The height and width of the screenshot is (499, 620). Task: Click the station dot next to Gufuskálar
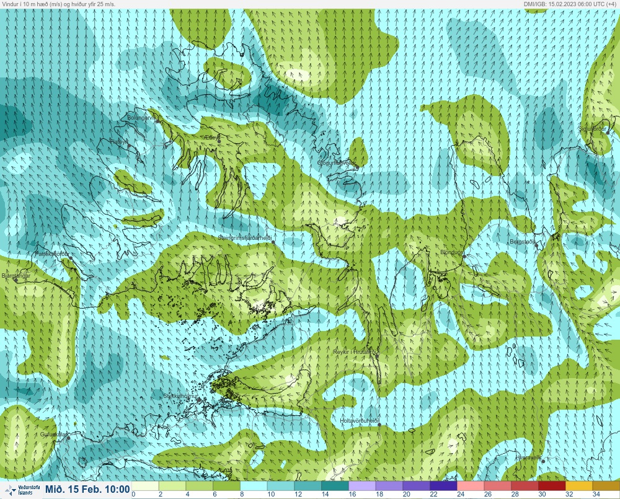(x=68, y=438)
